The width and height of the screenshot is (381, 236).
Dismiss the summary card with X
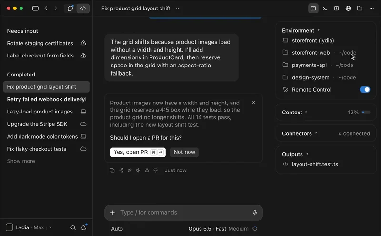coord(253,103)
